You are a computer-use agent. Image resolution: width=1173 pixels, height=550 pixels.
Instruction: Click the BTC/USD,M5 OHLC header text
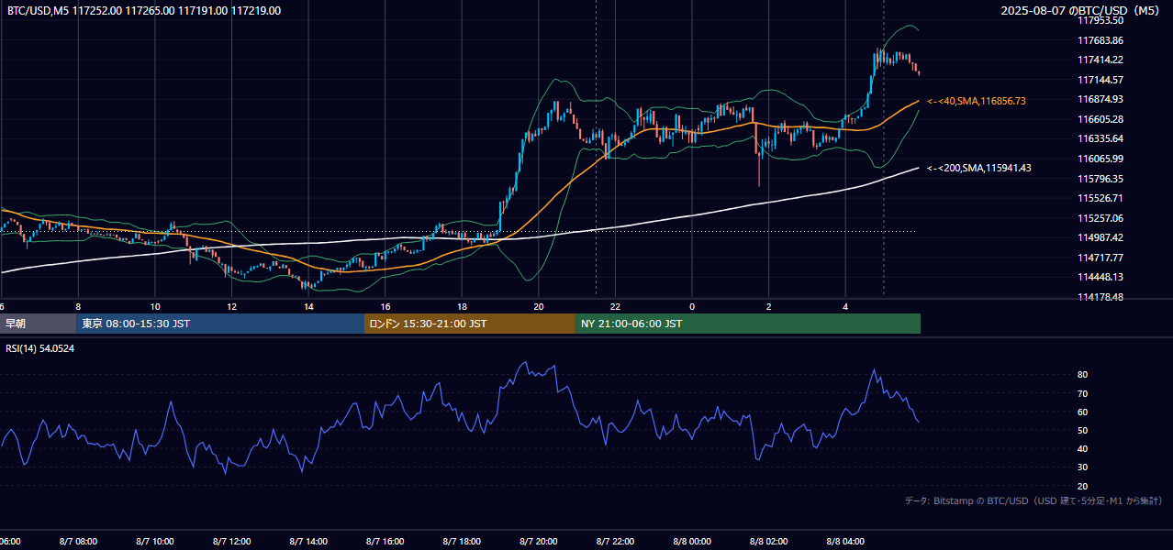point(144,11)
